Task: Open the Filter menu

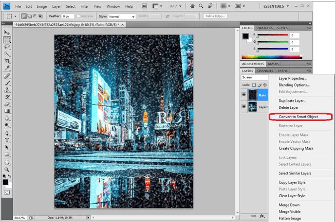Action: pyautogui.click(x=85, y=6)
